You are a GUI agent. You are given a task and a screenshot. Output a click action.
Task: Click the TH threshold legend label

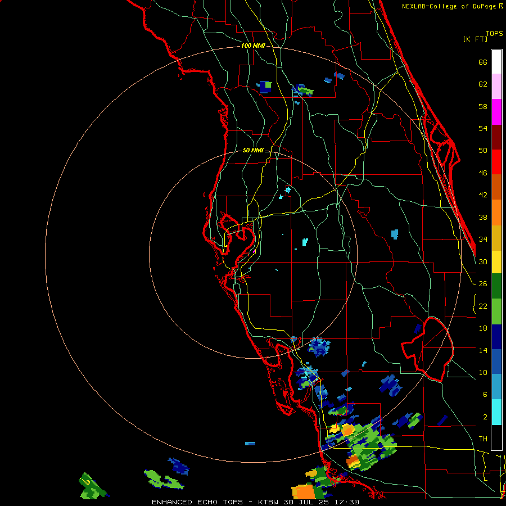point(483,439)
